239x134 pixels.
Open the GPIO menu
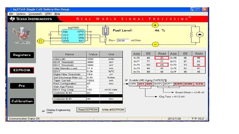point(48,14)
